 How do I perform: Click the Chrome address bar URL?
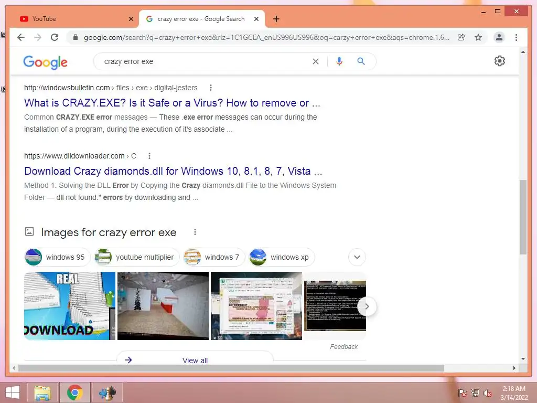[266, 37]
